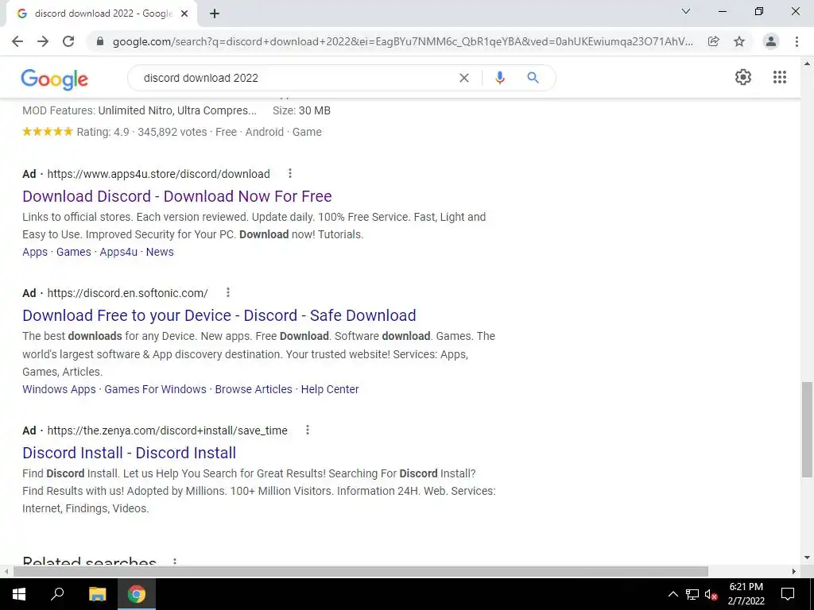Focus the browser address bar
The image size is (814, 610).
point(402,41)
